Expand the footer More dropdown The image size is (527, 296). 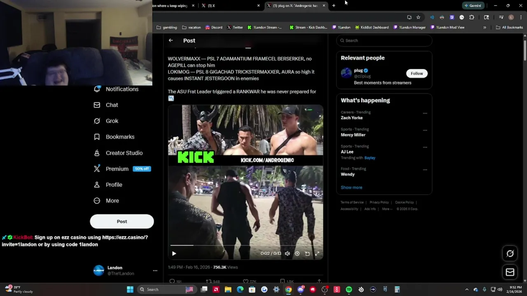click(387, 209)
